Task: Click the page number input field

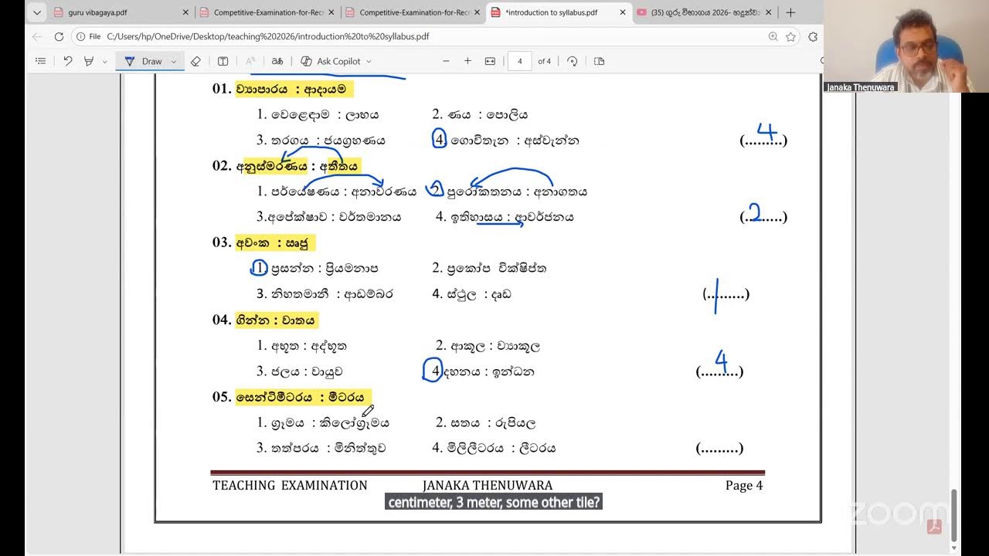Action: [519, 61]
